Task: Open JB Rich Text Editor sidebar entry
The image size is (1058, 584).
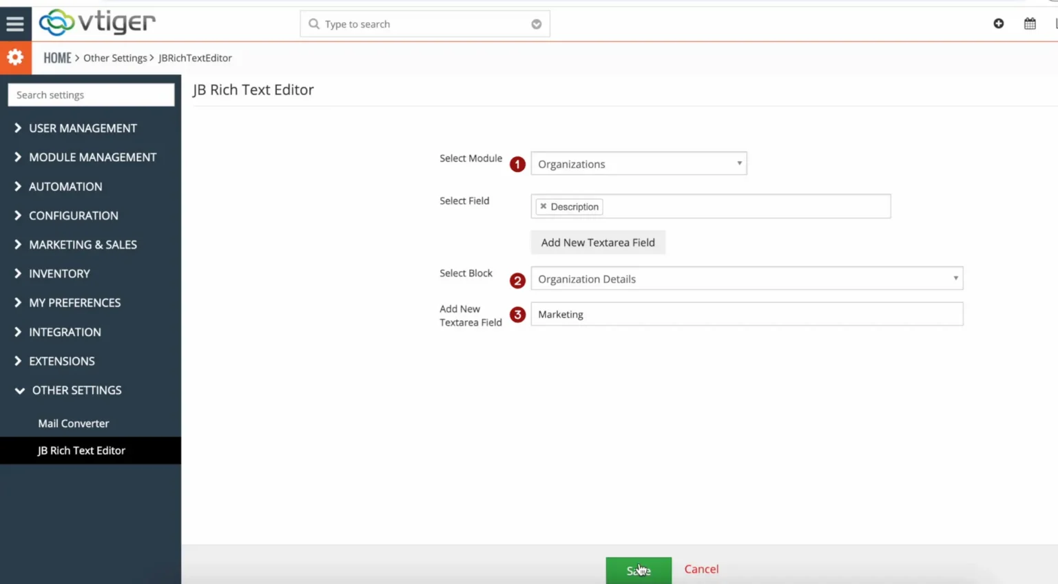Action: 81,450
